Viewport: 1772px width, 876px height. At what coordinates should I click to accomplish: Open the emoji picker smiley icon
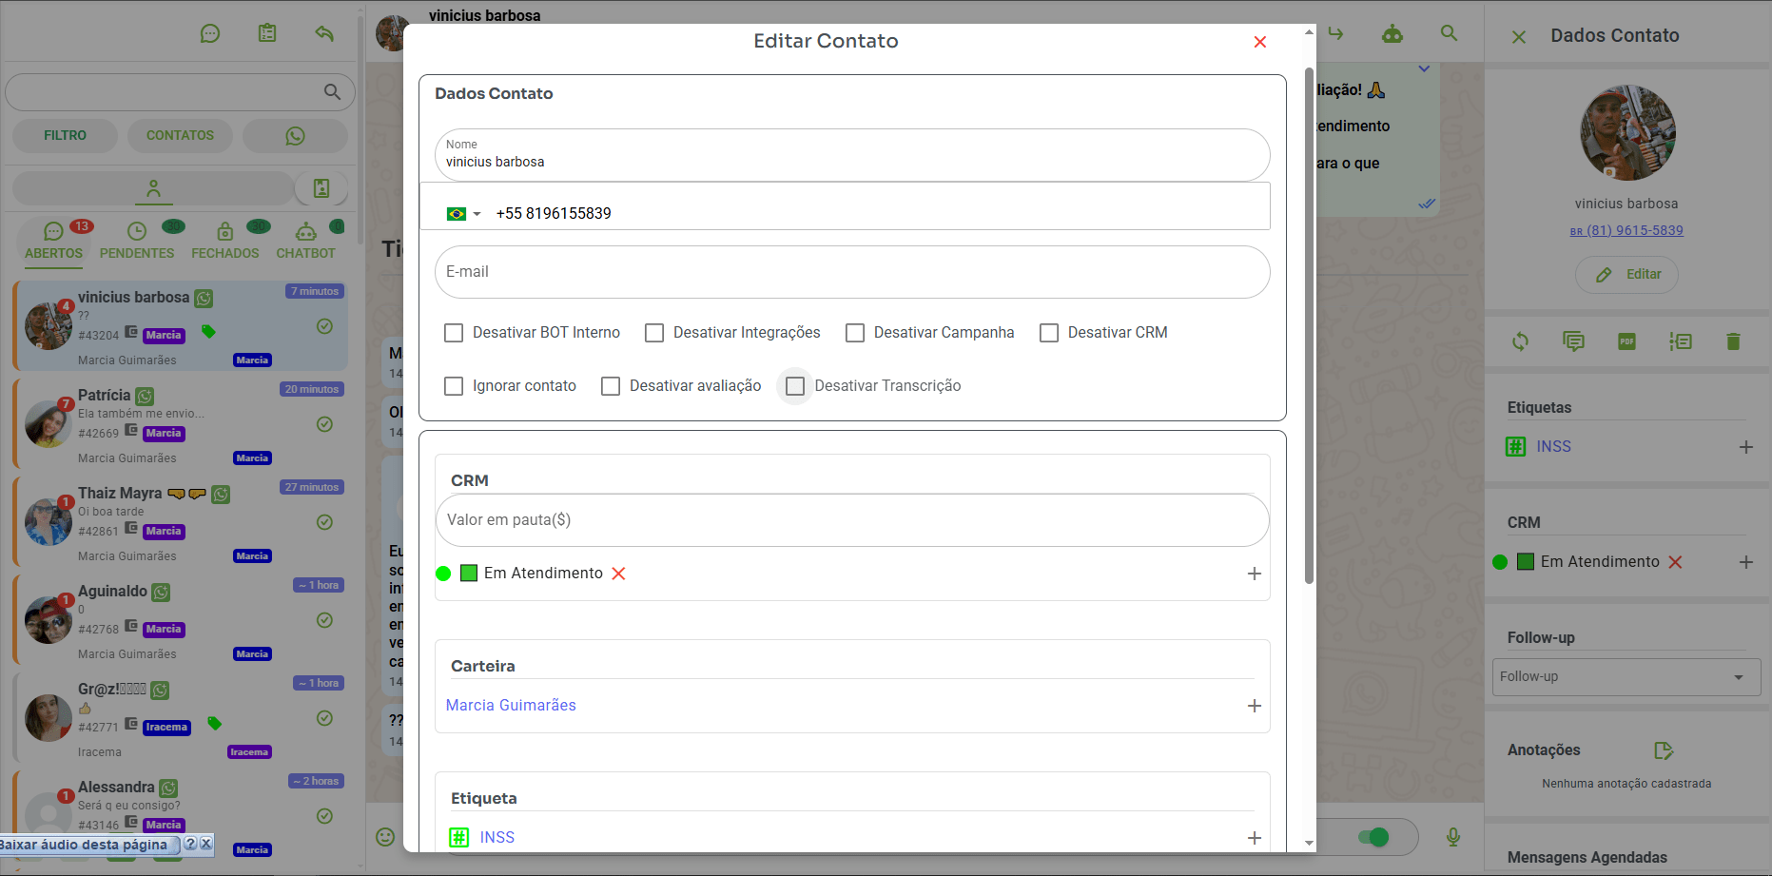pos(385,837)
